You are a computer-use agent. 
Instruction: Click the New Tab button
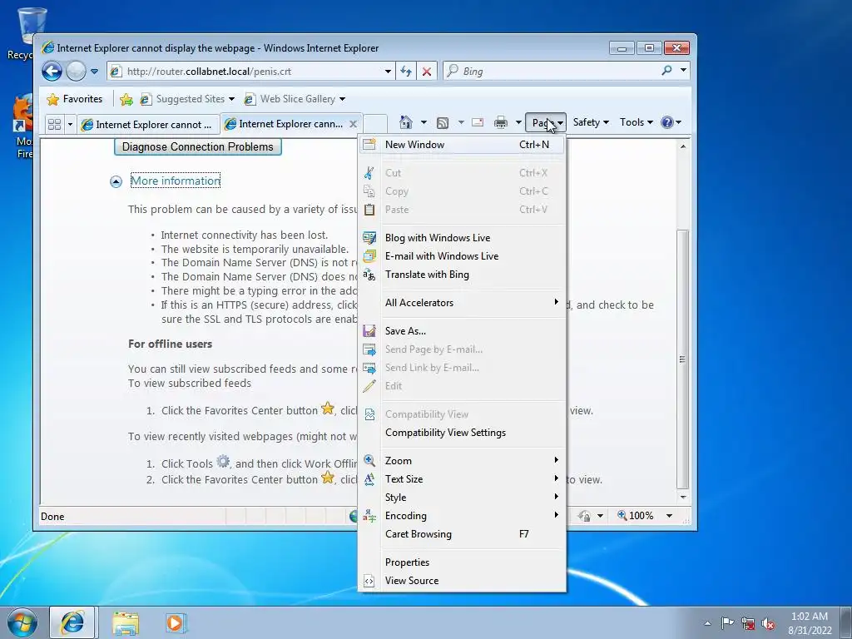point(375,124)
